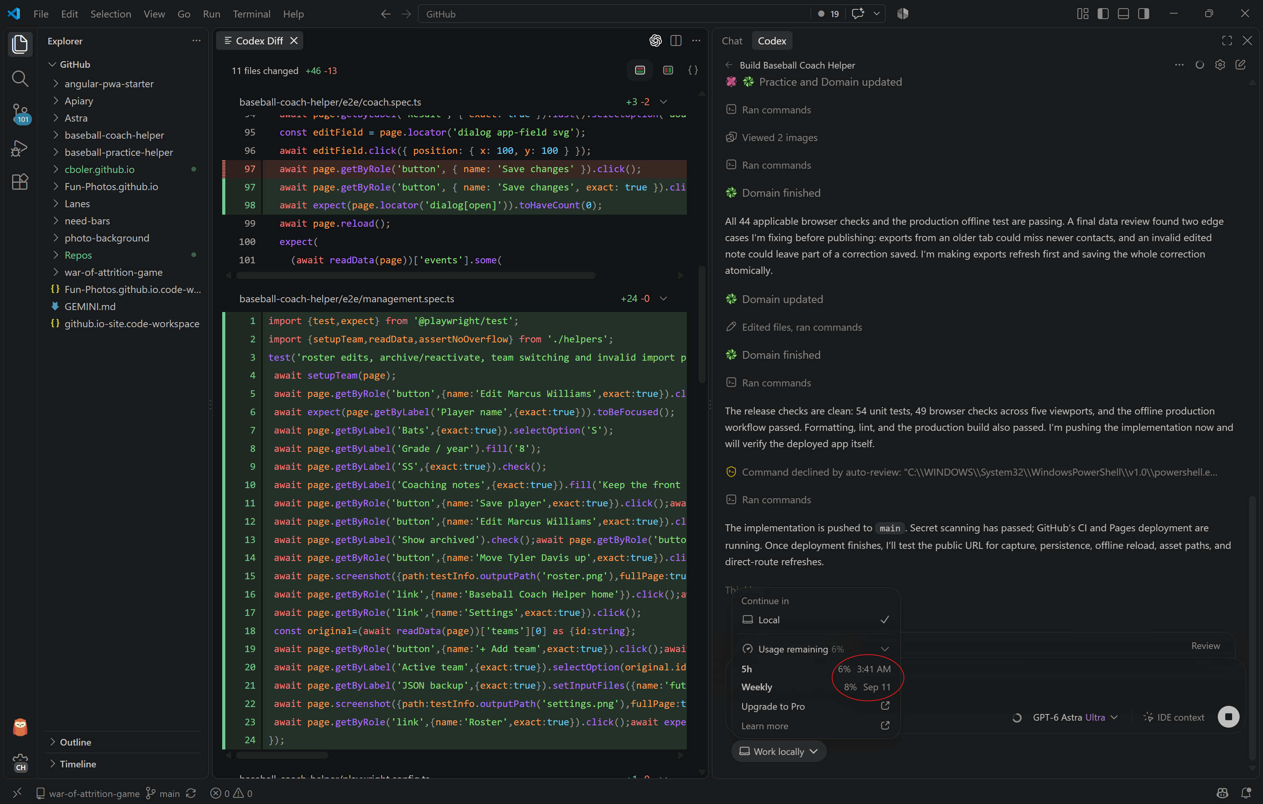Open the Run and Debug view
The height and width of the screenshot is (804, 1263).
[20, 148]
